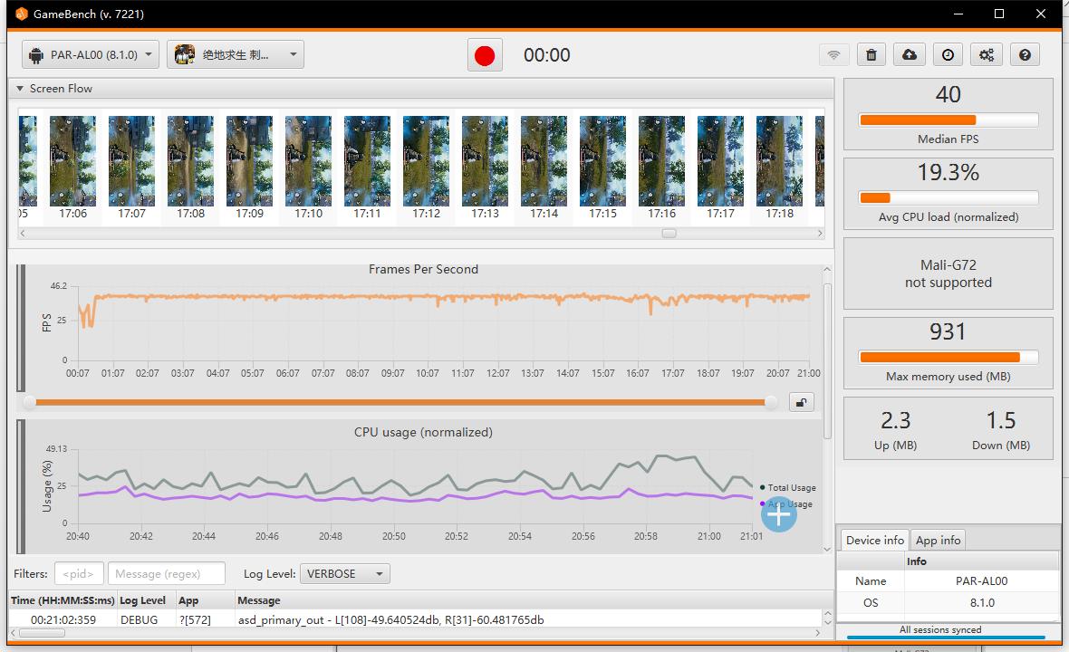Click the cloud upload icon
1069x652 pixels.
pos(910,55)
